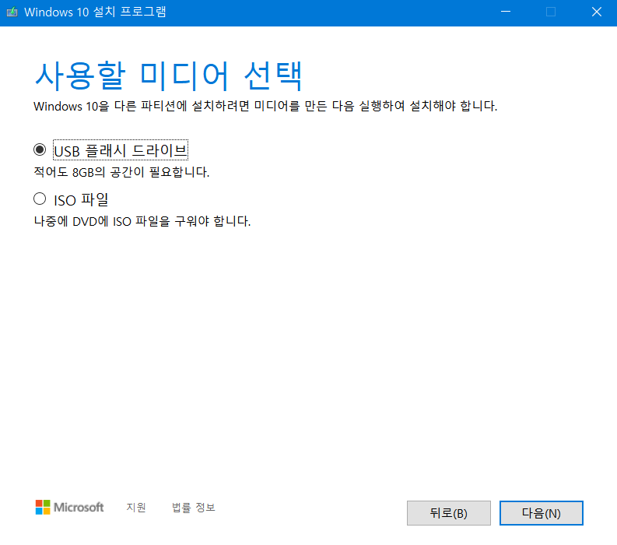Click the heading 사용할 미디어 선택

click(169, 76)
